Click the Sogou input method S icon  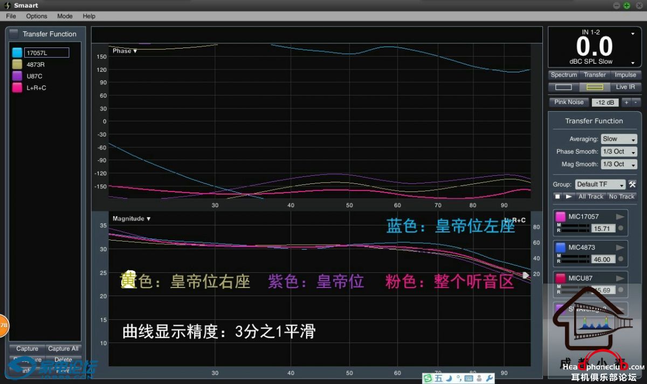coord(428,379)
